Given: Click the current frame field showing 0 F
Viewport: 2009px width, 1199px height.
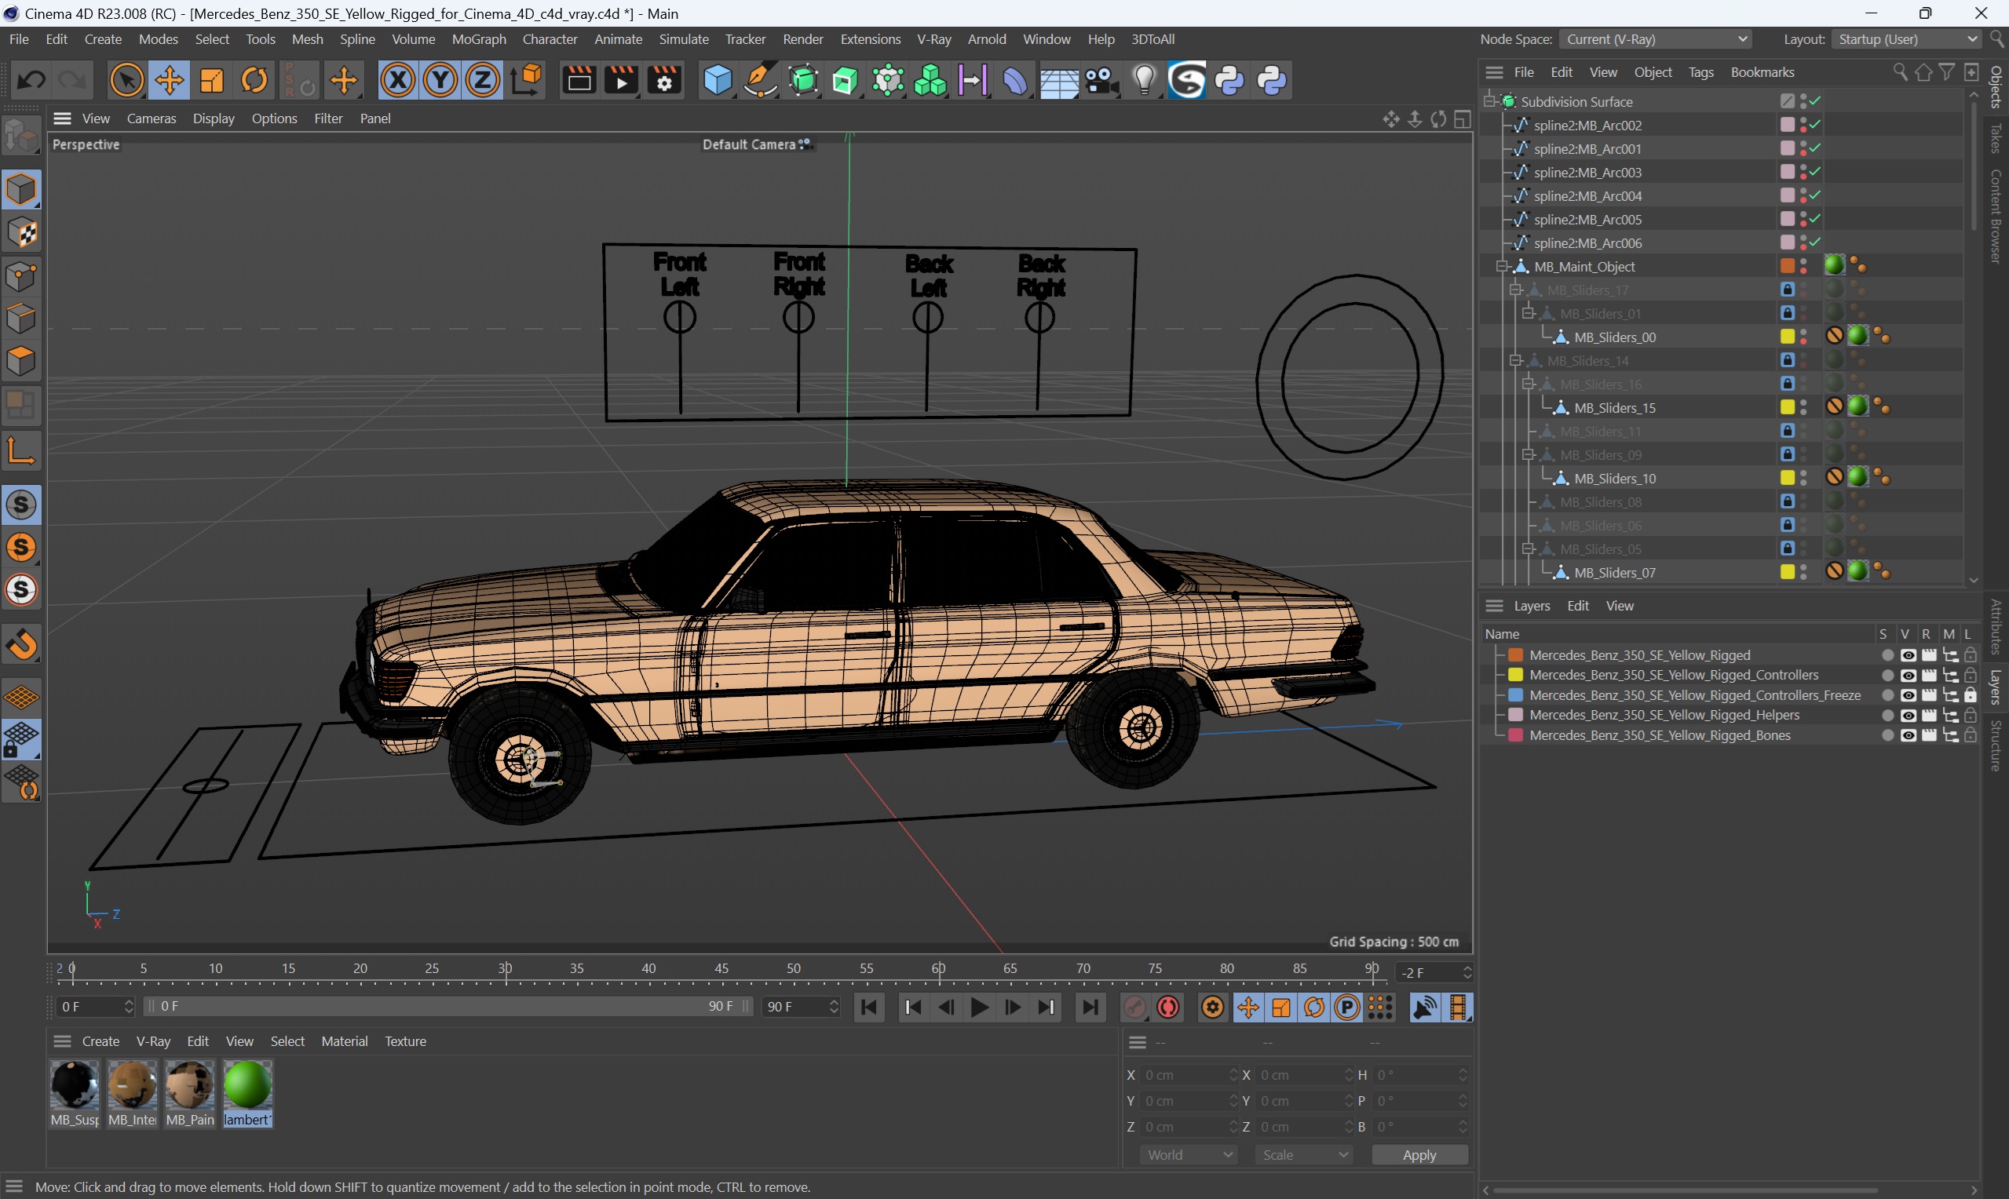Looking at the screenshot, I should coord(95,1006).
